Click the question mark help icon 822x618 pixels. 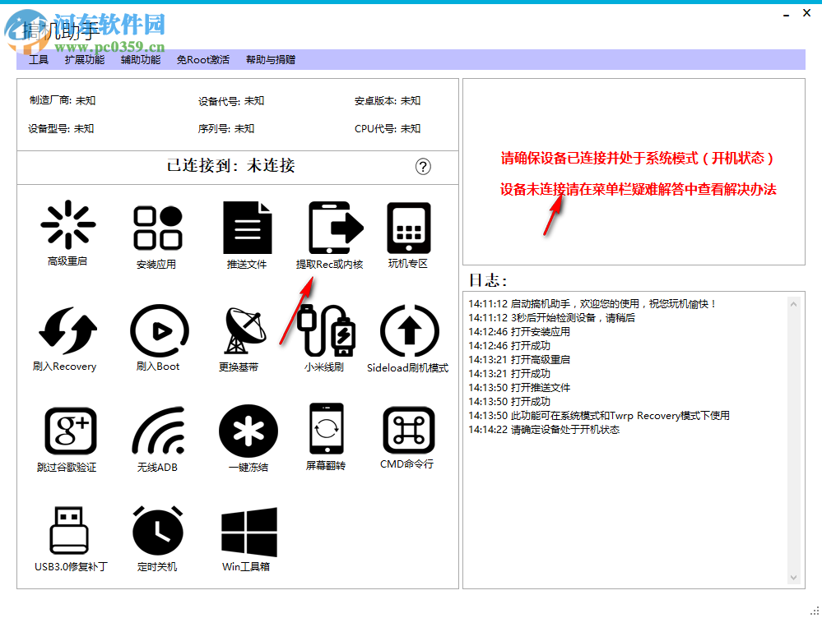[423, 167]
